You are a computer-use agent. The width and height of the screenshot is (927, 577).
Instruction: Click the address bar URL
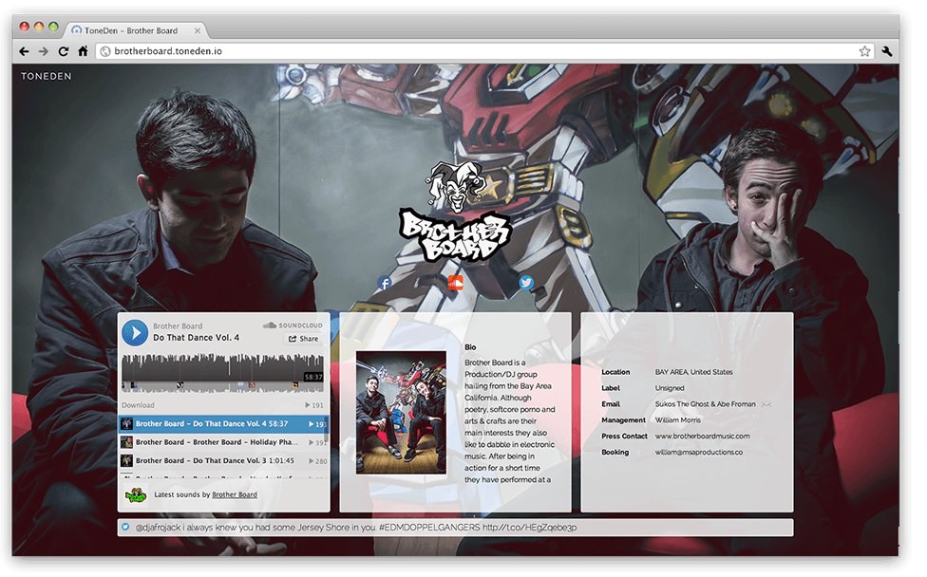pos(168,51)
